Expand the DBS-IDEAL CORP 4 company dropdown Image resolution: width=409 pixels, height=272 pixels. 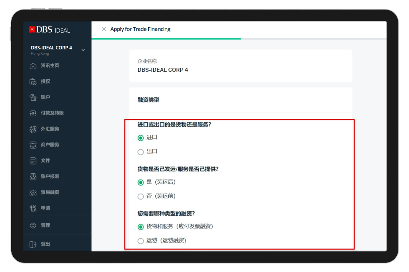83,50
